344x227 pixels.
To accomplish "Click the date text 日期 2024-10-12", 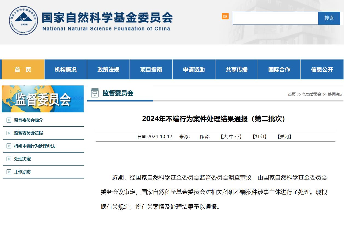I will [x=155, y=136].
